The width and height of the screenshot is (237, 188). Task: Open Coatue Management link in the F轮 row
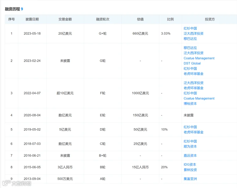pyautogui.click(x=199, y=98)
